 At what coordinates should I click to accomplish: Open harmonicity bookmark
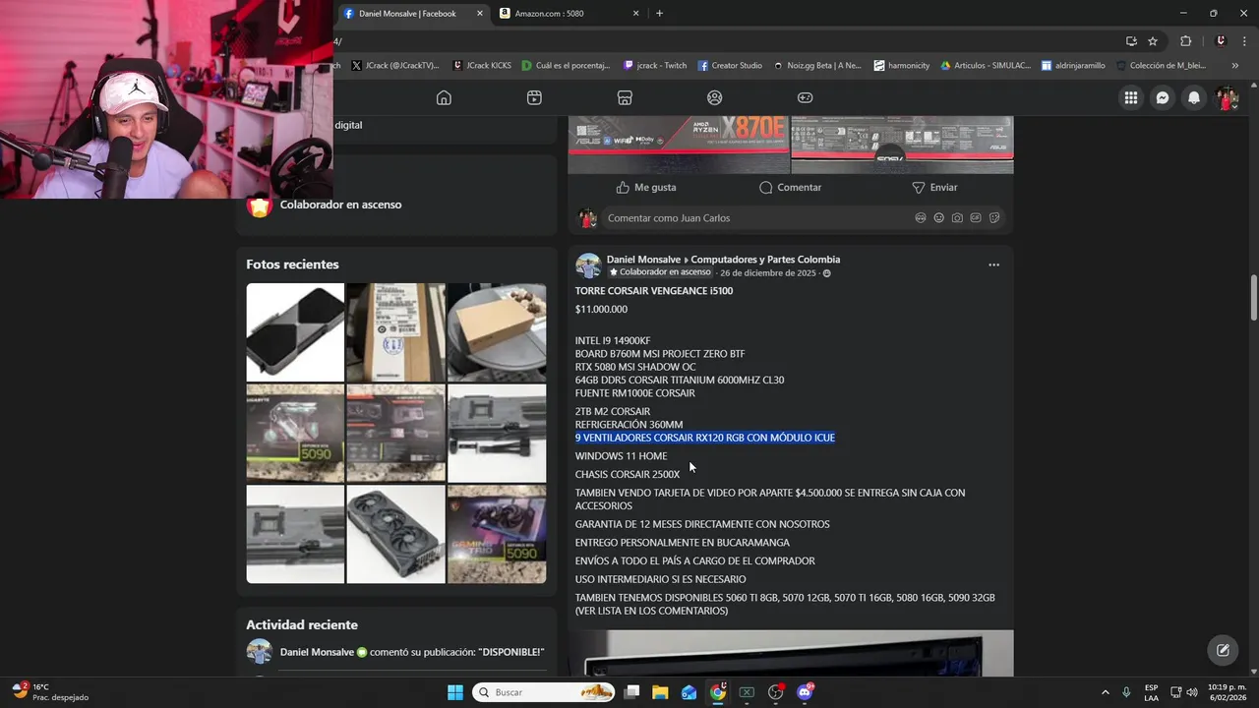point(901,66)
